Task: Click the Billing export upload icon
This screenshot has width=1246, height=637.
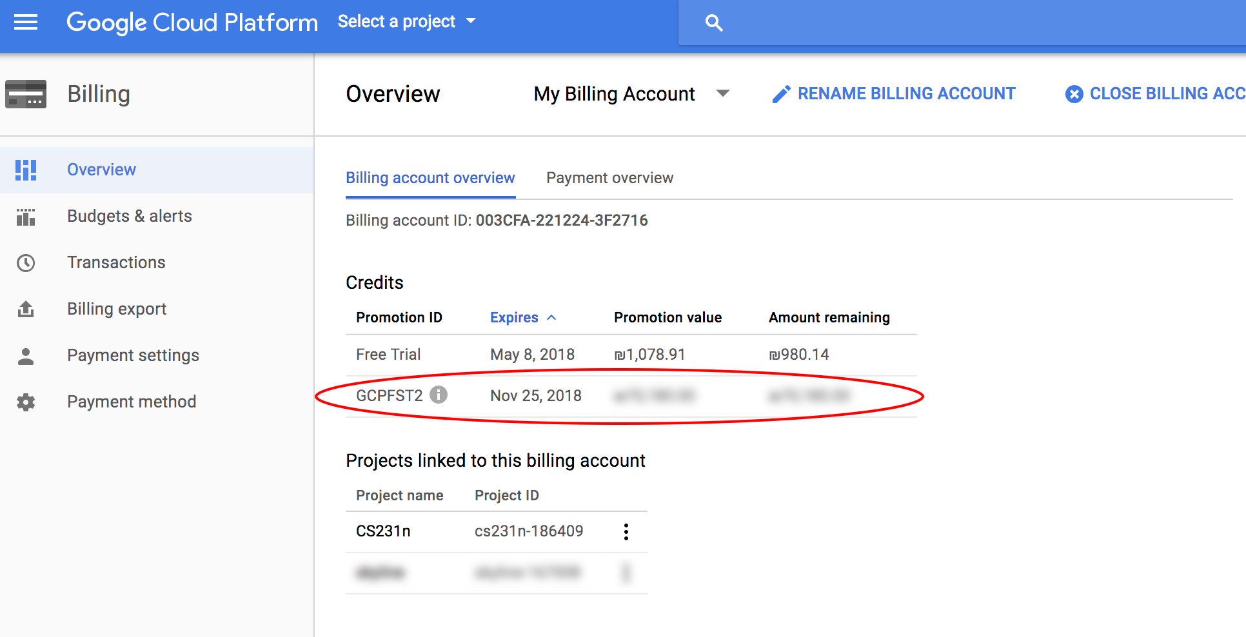Action: point(26,309)
